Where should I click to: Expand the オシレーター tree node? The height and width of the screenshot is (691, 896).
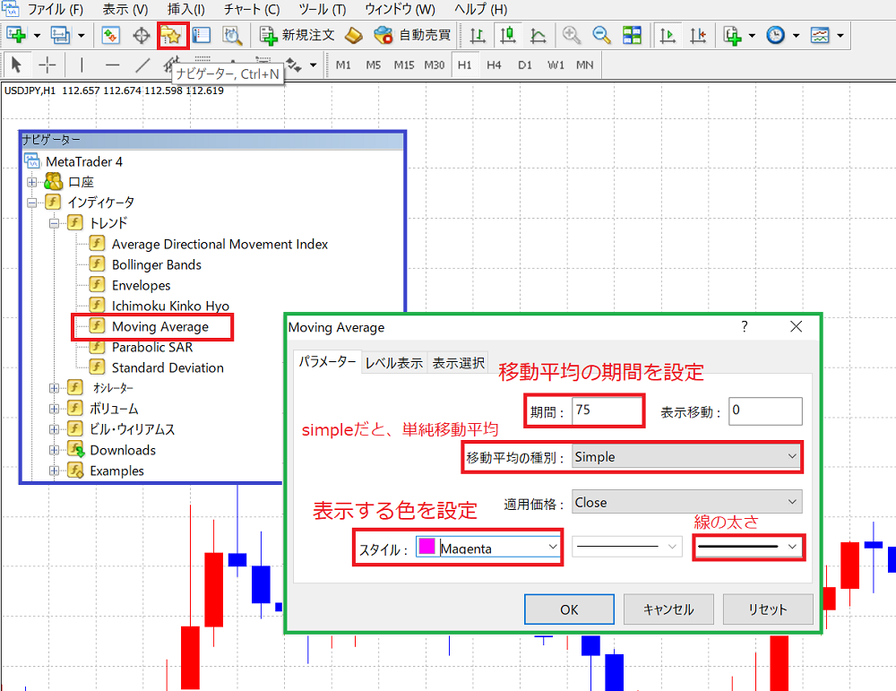tap(54, 388)
